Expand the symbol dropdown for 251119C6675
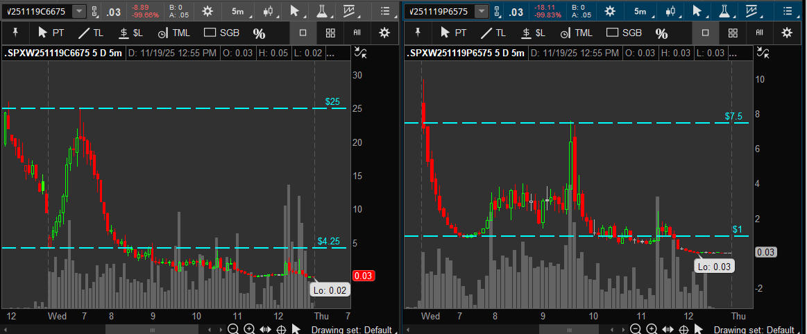807x334 pixels. tap(79, 11)
